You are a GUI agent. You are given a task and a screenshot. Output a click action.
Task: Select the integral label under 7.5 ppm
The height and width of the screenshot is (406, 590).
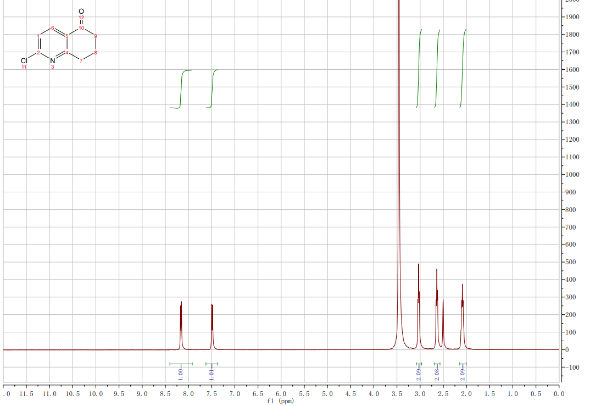point(212,375)
